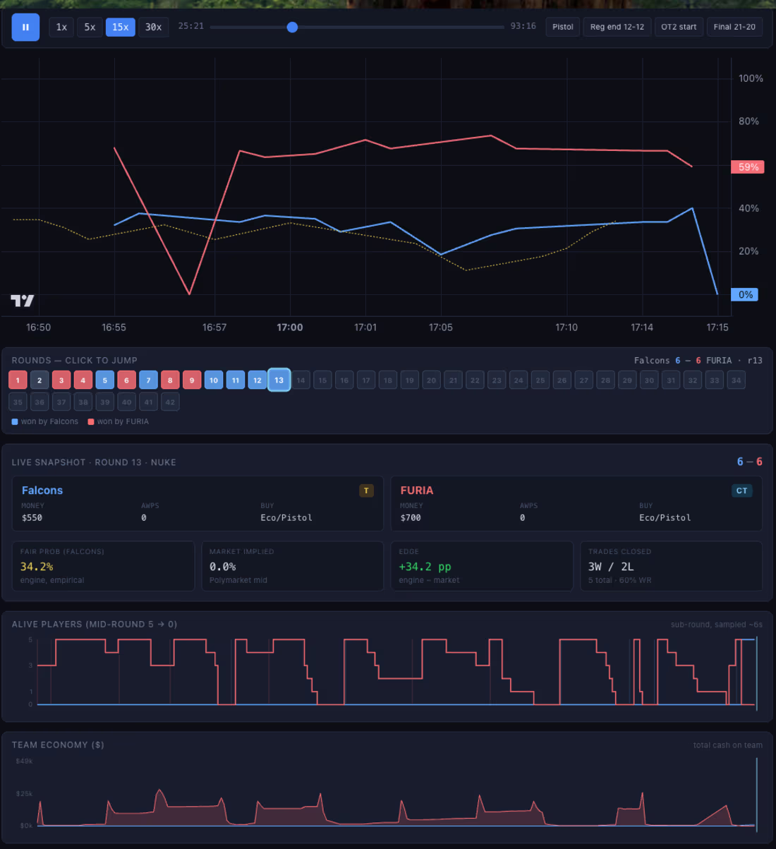
Task: Jump to round 4
Action: [x=83, y=380]
